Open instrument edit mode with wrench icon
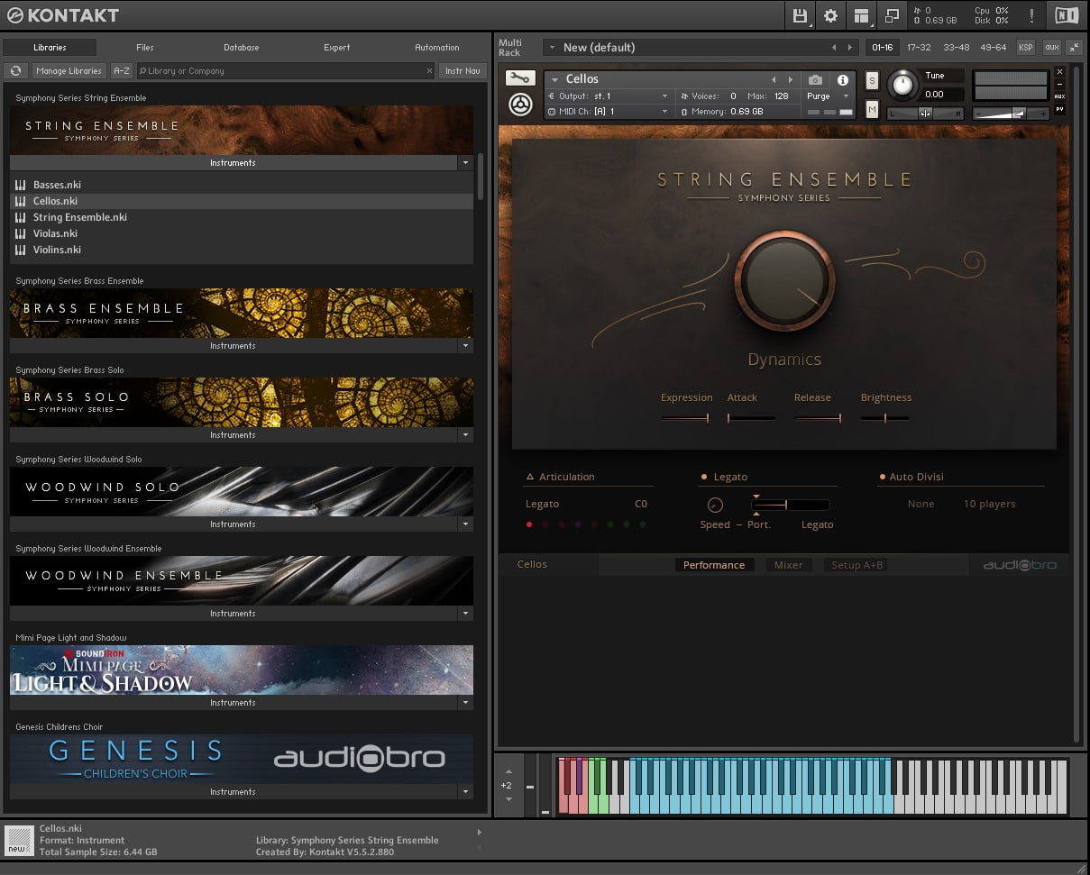 point(520,78)
